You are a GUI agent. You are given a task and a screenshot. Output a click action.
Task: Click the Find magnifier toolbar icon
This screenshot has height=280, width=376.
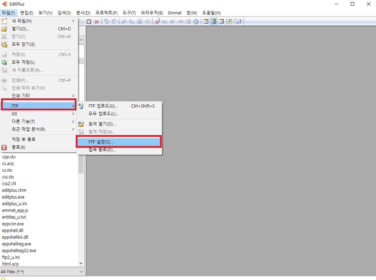coord(124,22)
